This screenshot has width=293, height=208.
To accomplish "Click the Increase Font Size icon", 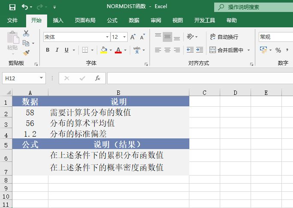I will click(133, 37).
